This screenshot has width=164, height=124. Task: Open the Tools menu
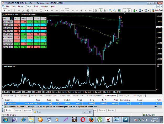point(36,6)
